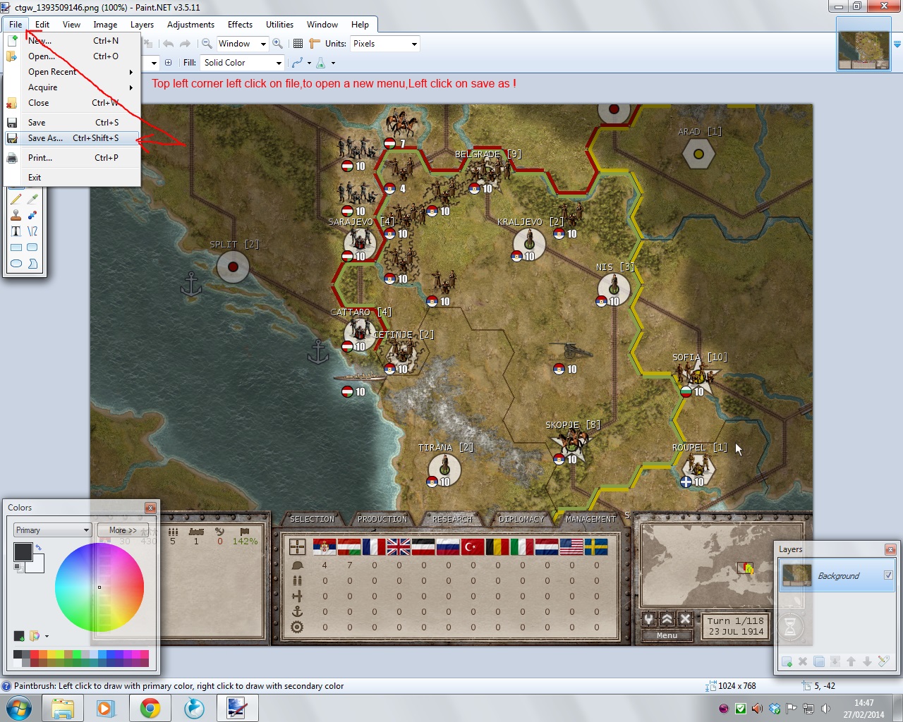Click the secondary white color swatch

pyautogui.click(x=37, y=565)
